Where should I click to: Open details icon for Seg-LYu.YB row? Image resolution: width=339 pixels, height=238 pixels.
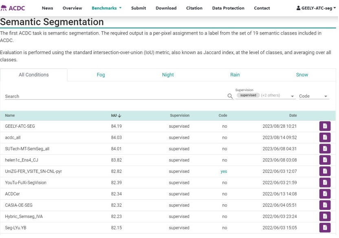click(x=325, y=227)
